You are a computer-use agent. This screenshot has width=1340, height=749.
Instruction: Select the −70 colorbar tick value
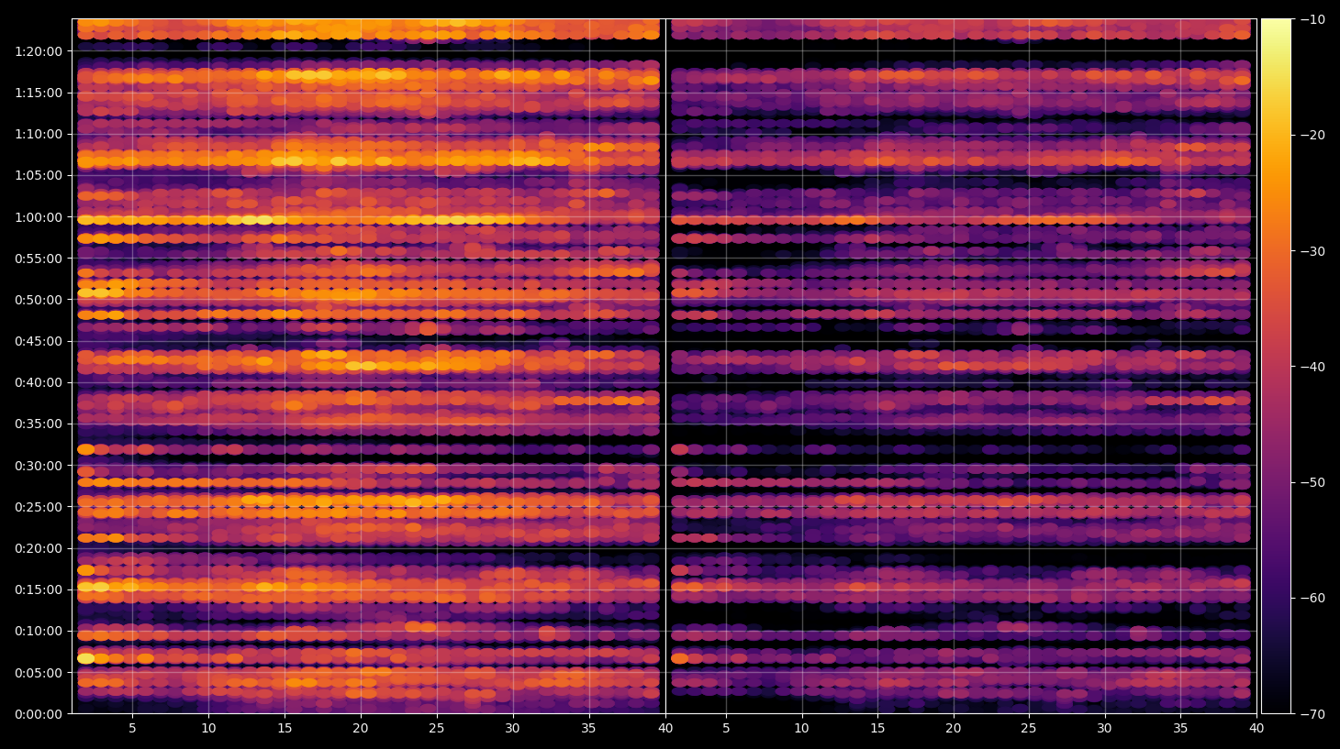(1312, 714)
